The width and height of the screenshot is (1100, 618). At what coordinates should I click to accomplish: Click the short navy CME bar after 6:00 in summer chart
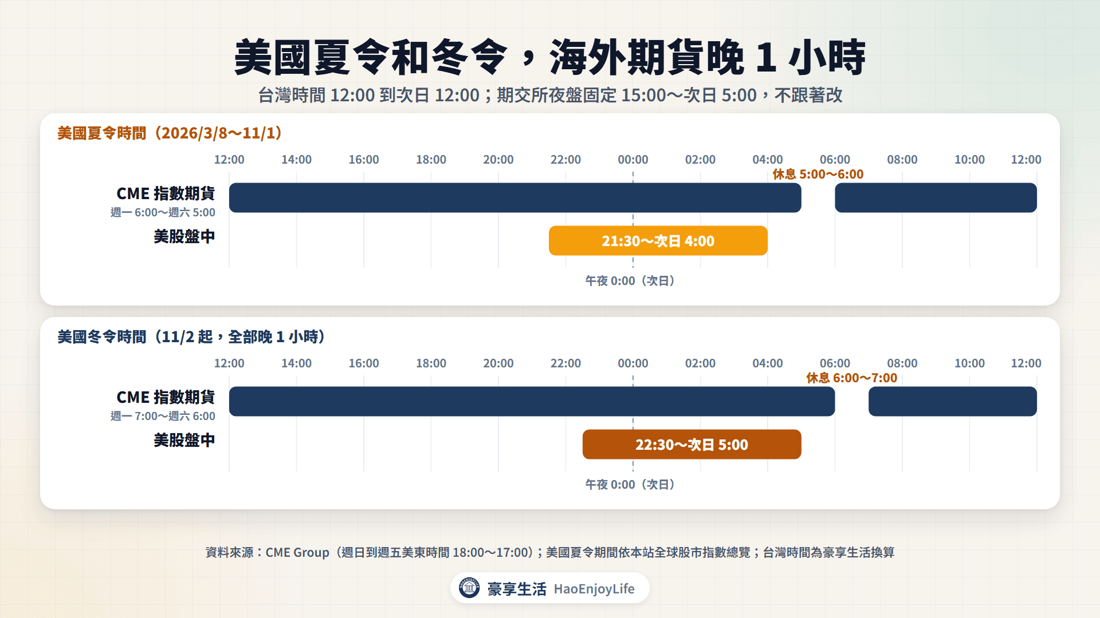936,197
